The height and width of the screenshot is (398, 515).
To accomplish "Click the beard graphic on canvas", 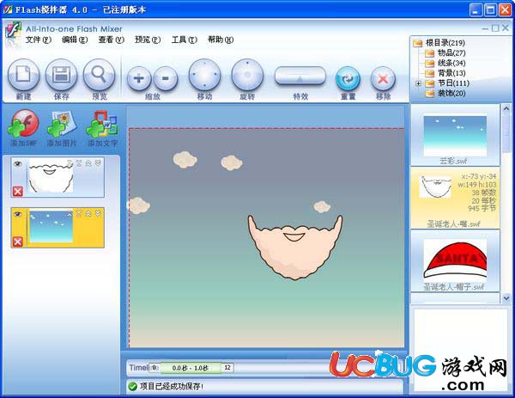I will point(295,247).
